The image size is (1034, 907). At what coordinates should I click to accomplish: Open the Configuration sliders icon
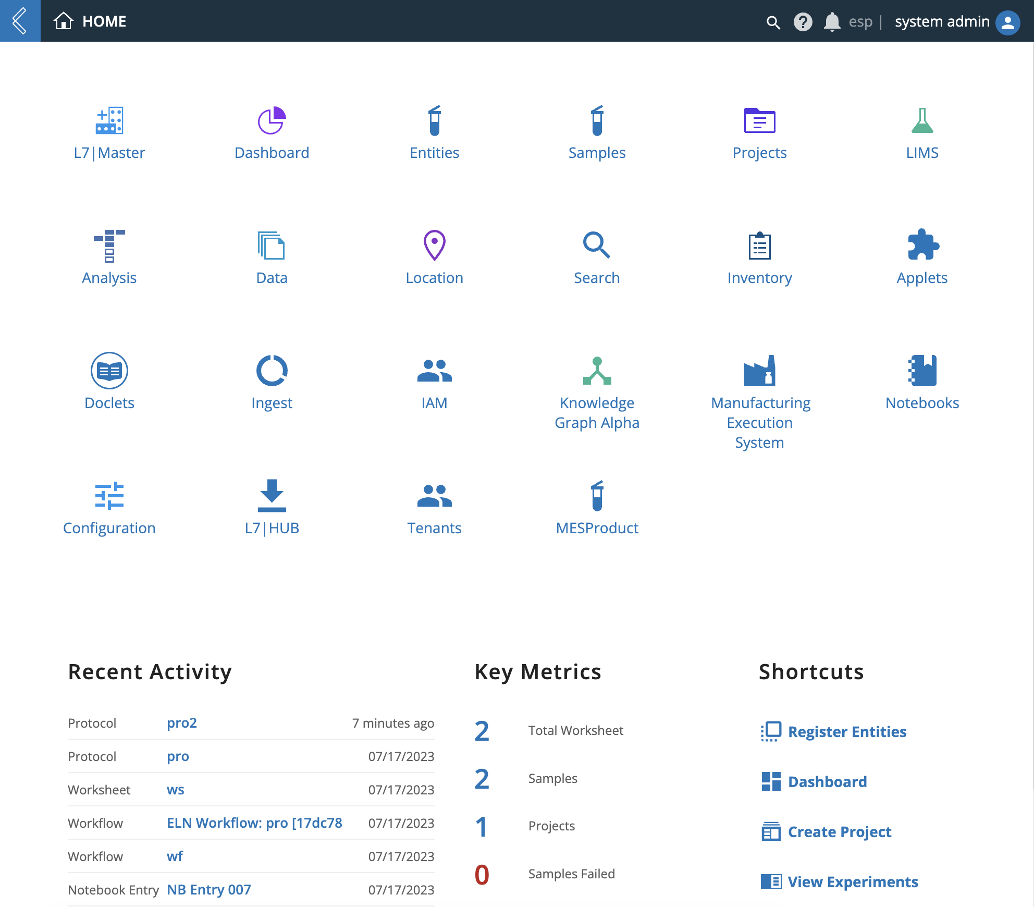(109, 496)
